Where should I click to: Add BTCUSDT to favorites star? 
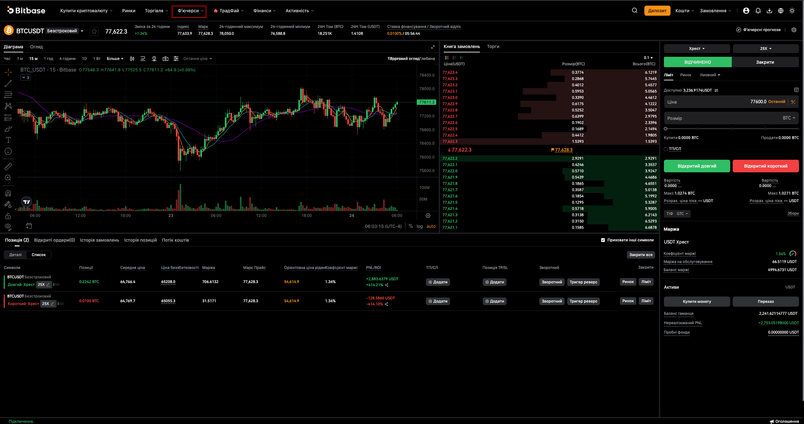click(94, 31)
